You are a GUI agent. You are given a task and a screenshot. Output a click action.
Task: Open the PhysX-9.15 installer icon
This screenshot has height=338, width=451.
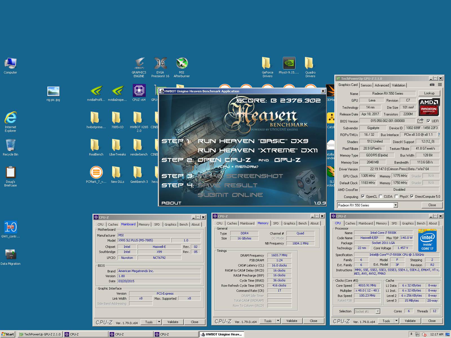coord(289,66)
